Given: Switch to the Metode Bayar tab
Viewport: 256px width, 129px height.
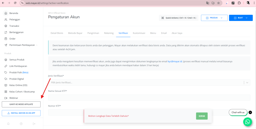Looking at the screenshot, I should [x=75, y=33].
